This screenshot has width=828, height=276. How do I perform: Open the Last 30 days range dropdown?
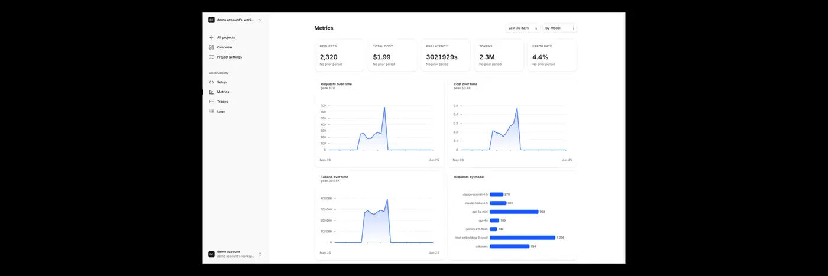(523, 28)
